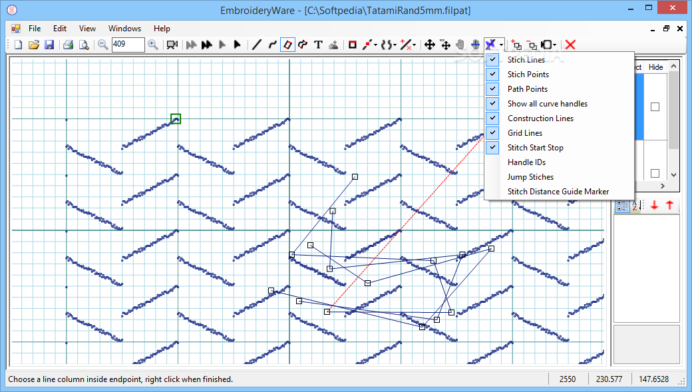Select the straight line drawing tool
This screenshot has height=392, width=692.
(x=256, y=45)
